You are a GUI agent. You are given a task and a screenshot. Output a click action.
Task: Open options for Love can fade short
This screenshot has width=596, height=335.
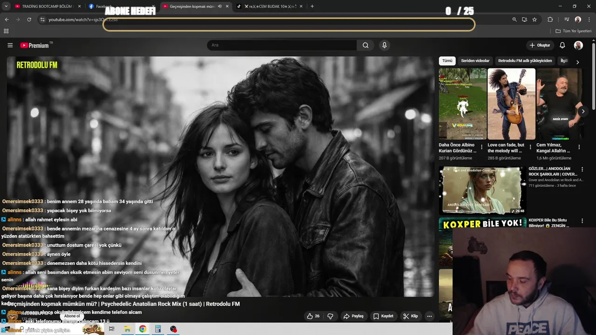530,147
